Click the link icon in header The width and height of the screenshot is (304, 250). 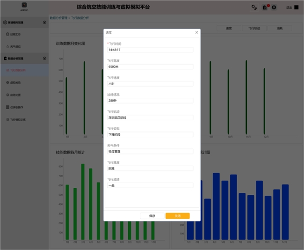point(254,7)
